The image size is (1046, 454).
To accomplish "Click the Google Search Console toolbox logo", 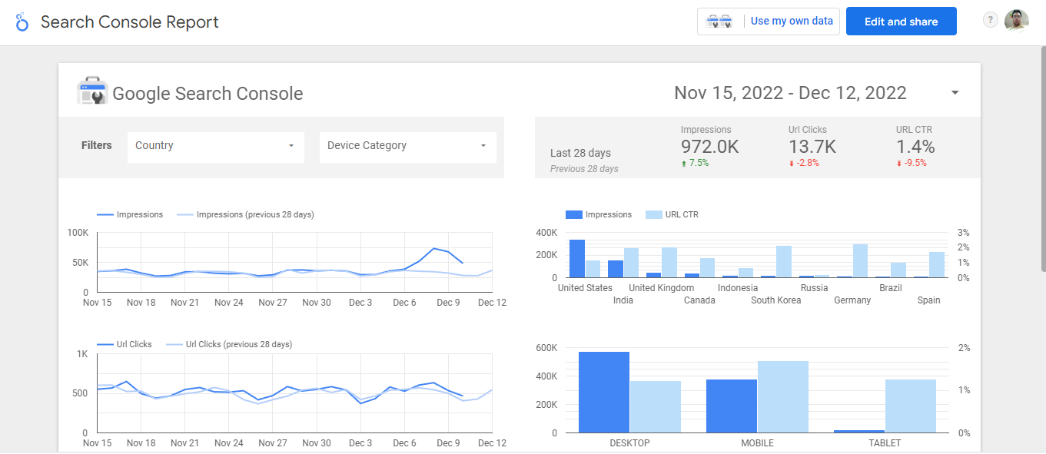I will [91, 92].
